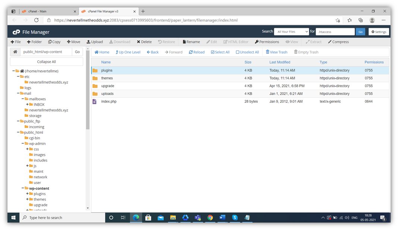Viewport: 398px width, 230px height.
Task: Click the blue search Go button
Action: pyautogui.click(x=360, y=32)
